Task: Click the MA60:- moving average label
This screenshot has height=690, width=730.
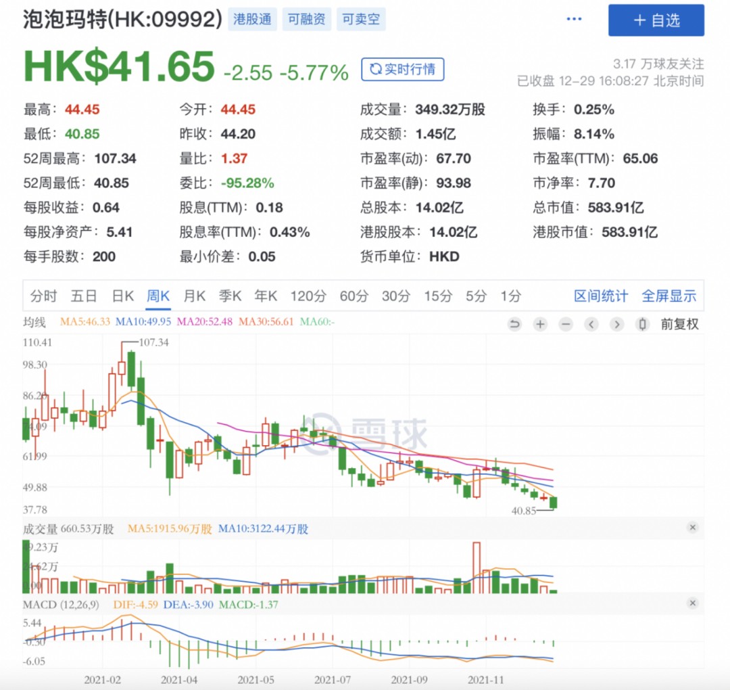Action: [x=317, y=322]
